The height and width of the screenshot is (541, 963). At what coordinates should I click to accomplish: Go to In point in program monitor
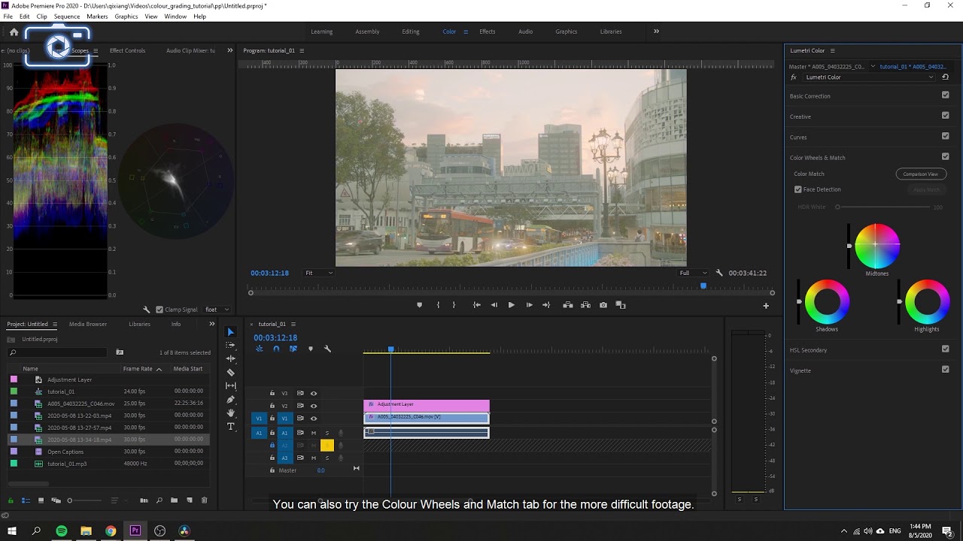(x=476, y=305)
